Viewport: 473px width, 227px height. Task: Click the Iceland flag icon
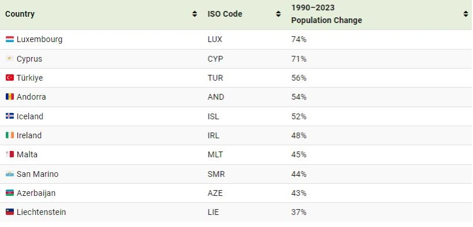(x=10, y=116)
